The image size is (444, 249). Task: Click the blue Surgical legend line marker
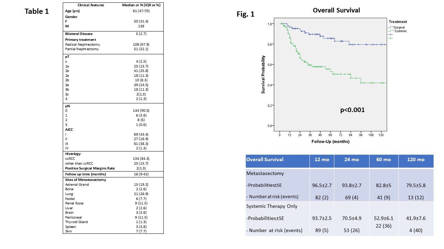click(x=391, y=27)
